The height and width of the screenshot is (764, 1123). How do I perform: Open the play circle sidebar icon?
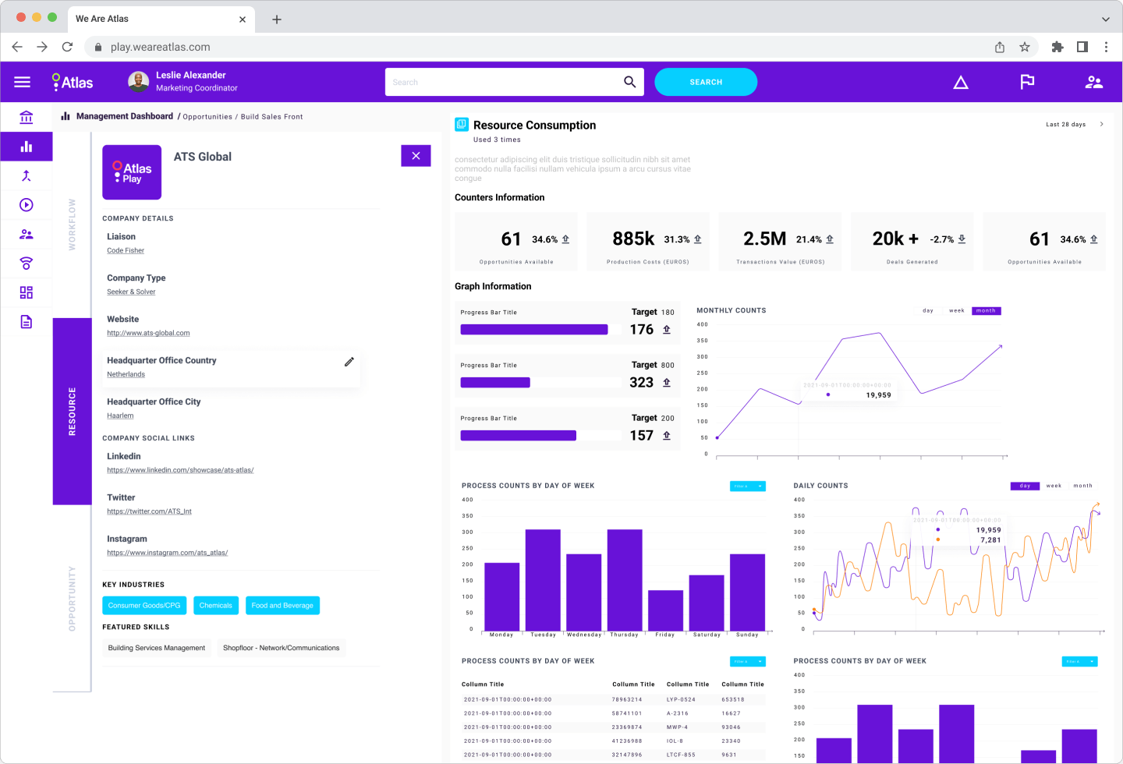point(27,205)
